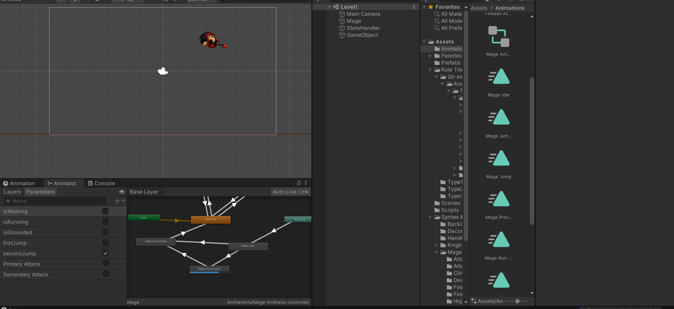
Task: Open the Parameters tab in Animator
Action: click(x=41, y=192)
